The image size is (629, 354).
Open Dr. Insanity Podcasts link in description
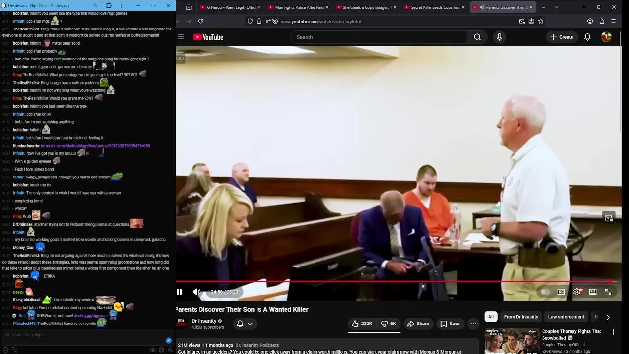tap(257, 345)
